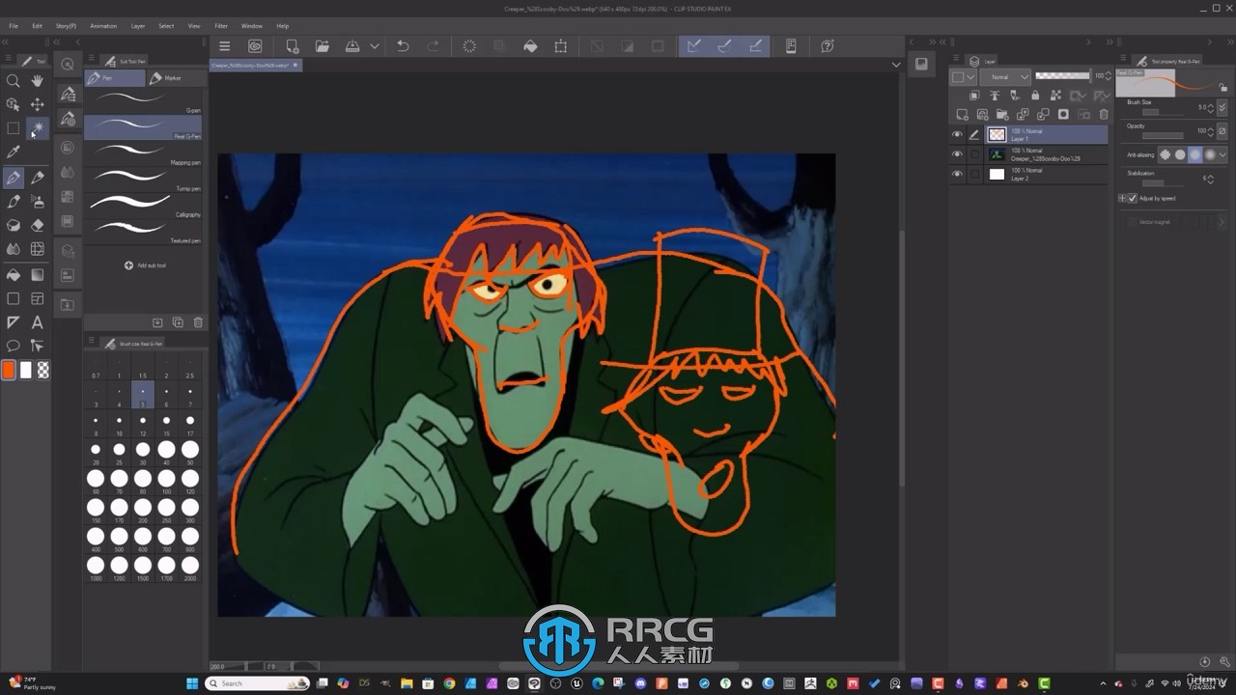Toggle Snap to Grid in command bar
Image resolution: width=1236 pixels, height=695 pixels.
tap(756, 46)
